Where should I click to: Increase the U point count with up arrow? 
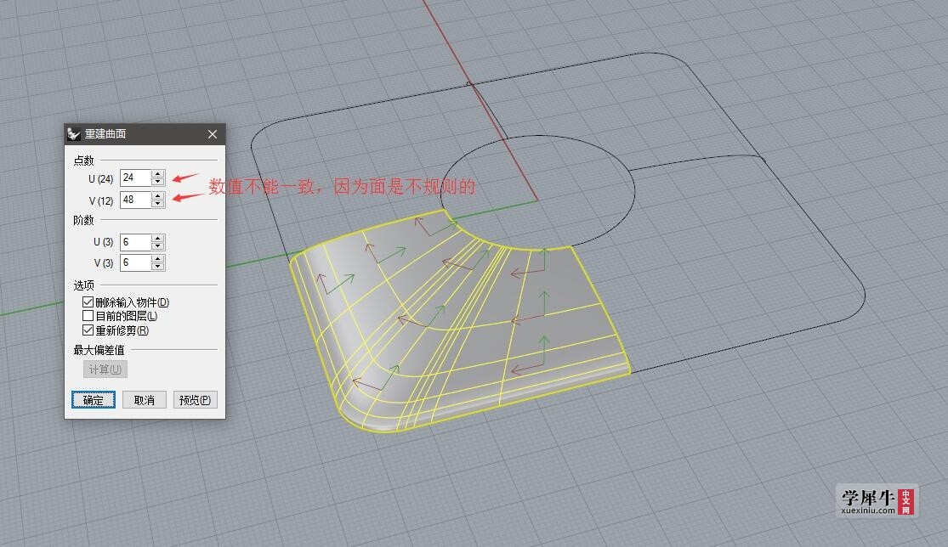point(158,174)
